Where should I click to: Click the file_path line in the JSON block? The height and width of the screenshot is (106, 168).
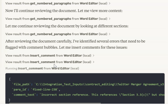point(88,84)
